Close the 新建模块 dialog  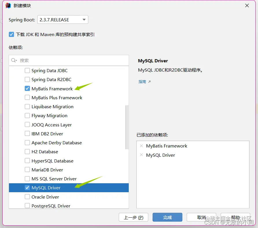coord(247,5)
